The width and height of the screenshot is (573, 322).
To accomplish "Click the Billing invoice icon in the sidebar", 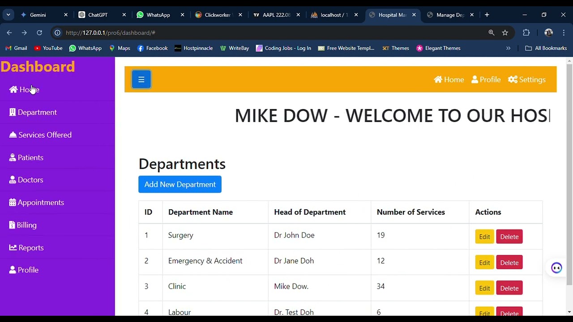I will click(x=12, y=225).
